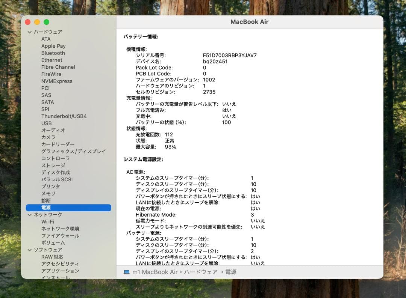Viewport: 406px width, 298px height.
Task: Select Apple Pay in the sidebar
Action: click(53, 46)
